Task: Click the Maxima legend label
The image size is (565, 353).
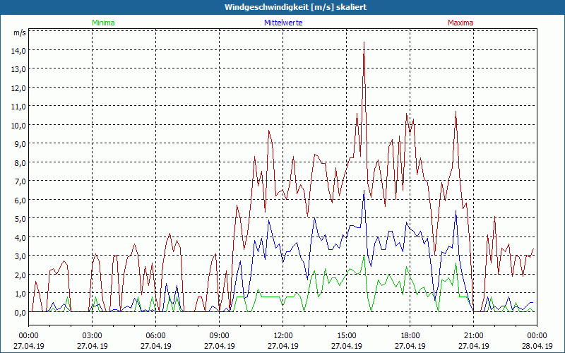Action: [460, 23]
